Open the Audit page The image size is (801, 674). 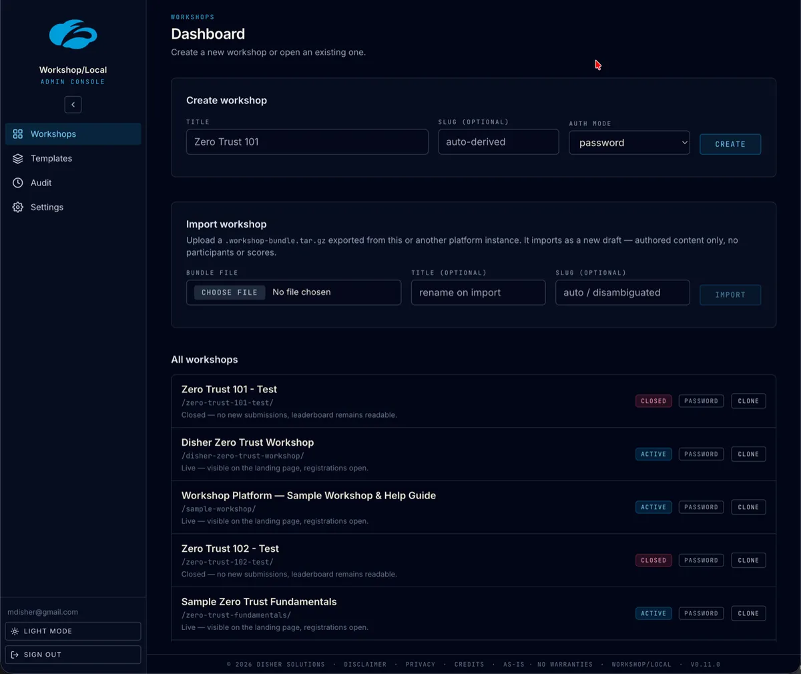tap(73, 183)
